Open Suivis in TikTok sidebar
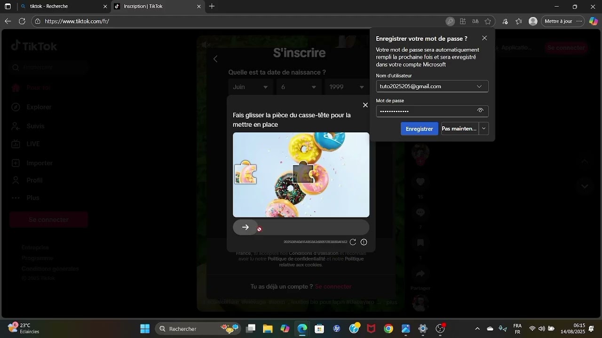Screen dimensions: 602x338 point(28,126)
